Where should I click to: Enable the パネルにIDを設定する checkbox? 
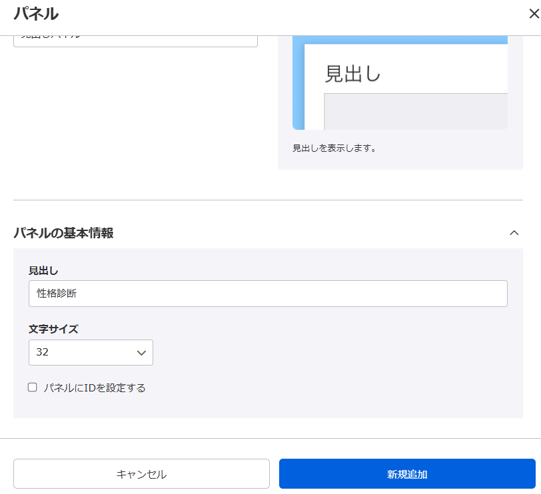(33, 387)
